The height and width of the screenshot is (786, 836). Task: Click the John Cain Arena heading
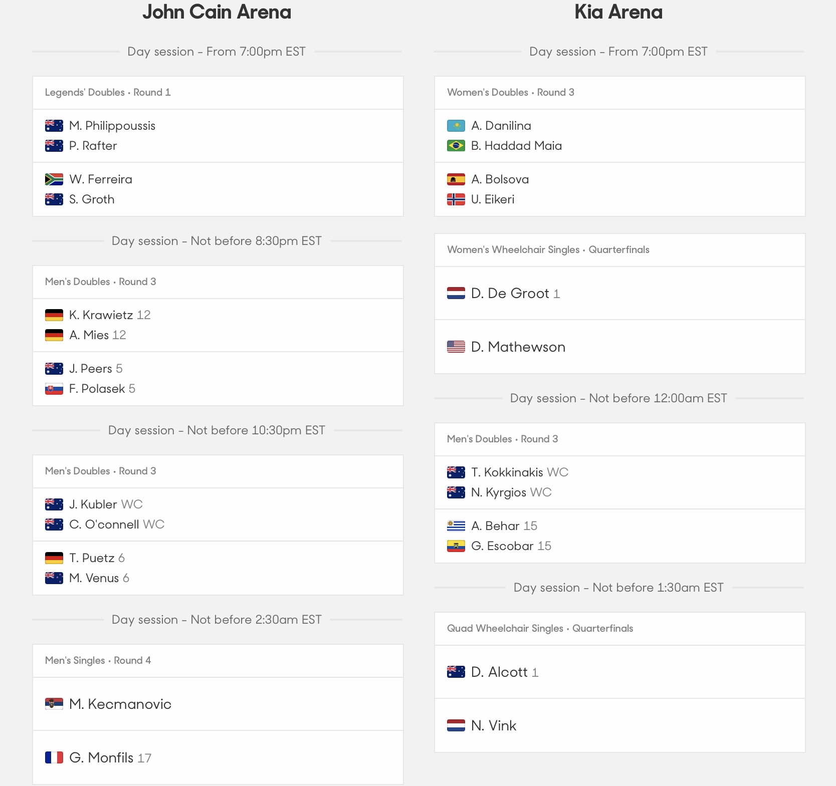click(x=217, y=12)
